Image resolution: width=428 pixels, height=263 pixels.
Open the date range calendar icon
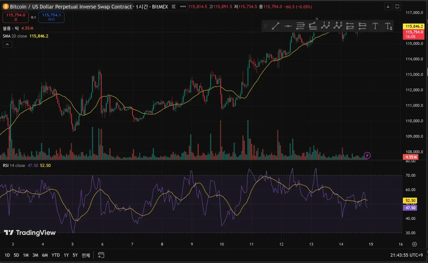(x=101, y=255)
